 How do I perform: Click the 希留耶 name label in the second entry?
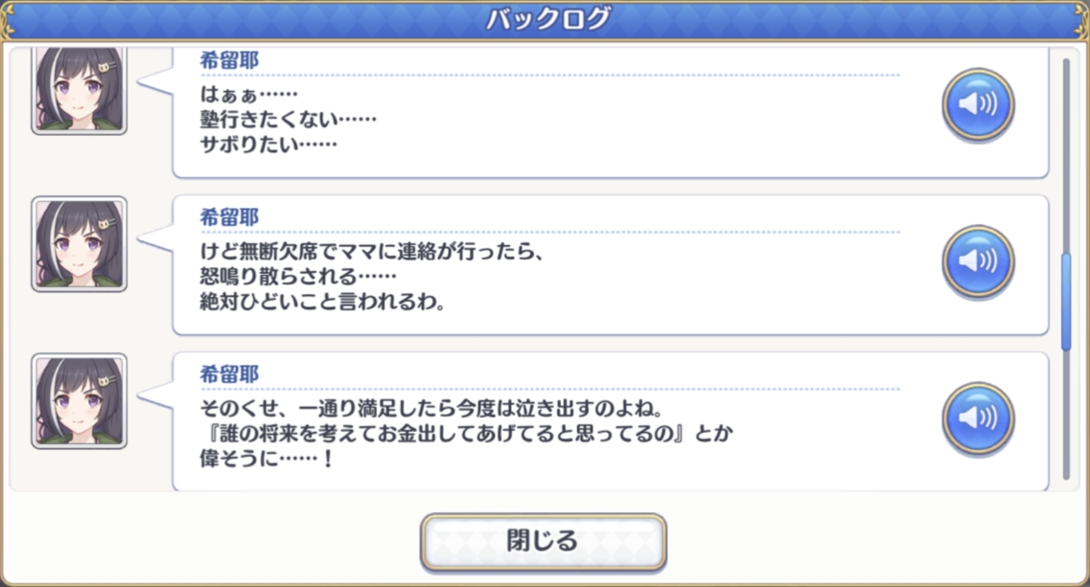pyautogui.click(x=229, y=217)
